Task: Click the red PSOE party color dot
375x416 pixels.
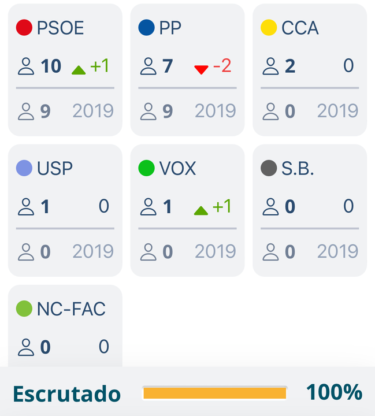Action: 24,28
